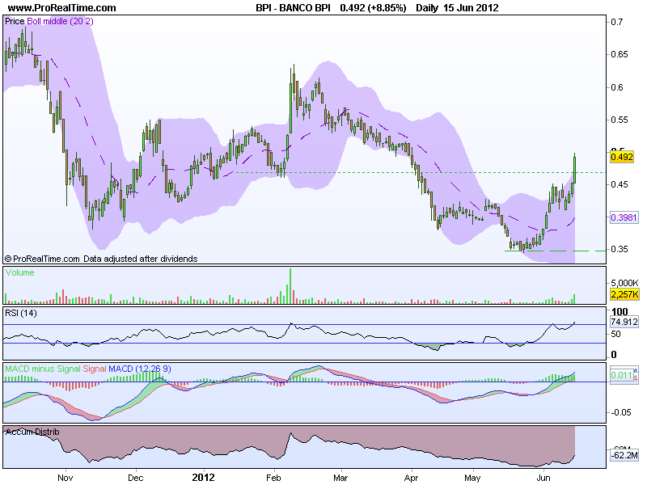Click the 'Accum Distrib' panel label

click(32, 432)
